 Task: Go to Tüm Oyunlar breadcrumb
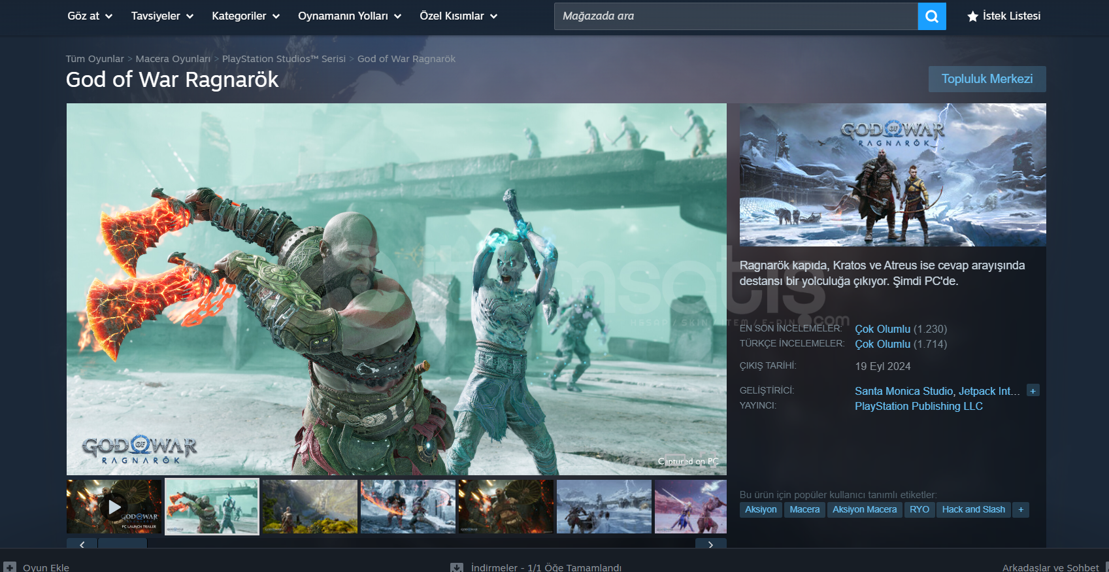point(95,59)
